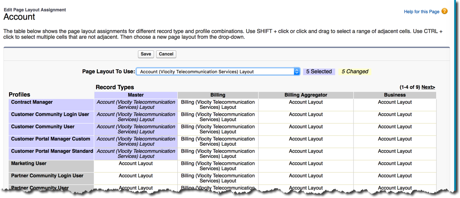Click the Cancel button
460x198 pixels.
(x=166, y=54)
